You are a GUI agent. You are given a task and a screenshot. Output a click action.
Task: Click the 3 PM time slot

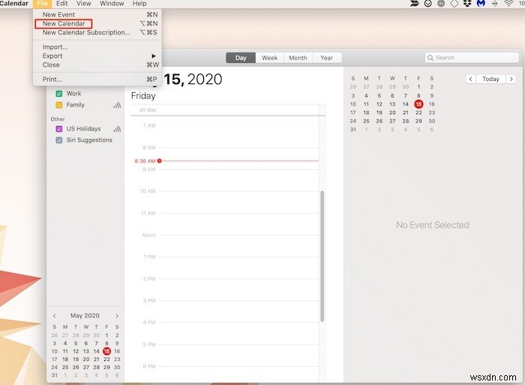point(238,311)
